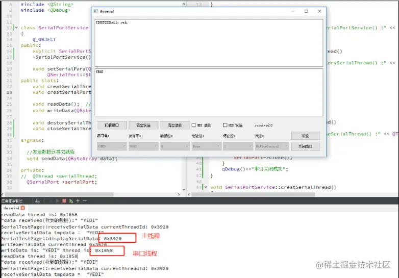Click the thrserial window title icon

(x=96, y=11)
